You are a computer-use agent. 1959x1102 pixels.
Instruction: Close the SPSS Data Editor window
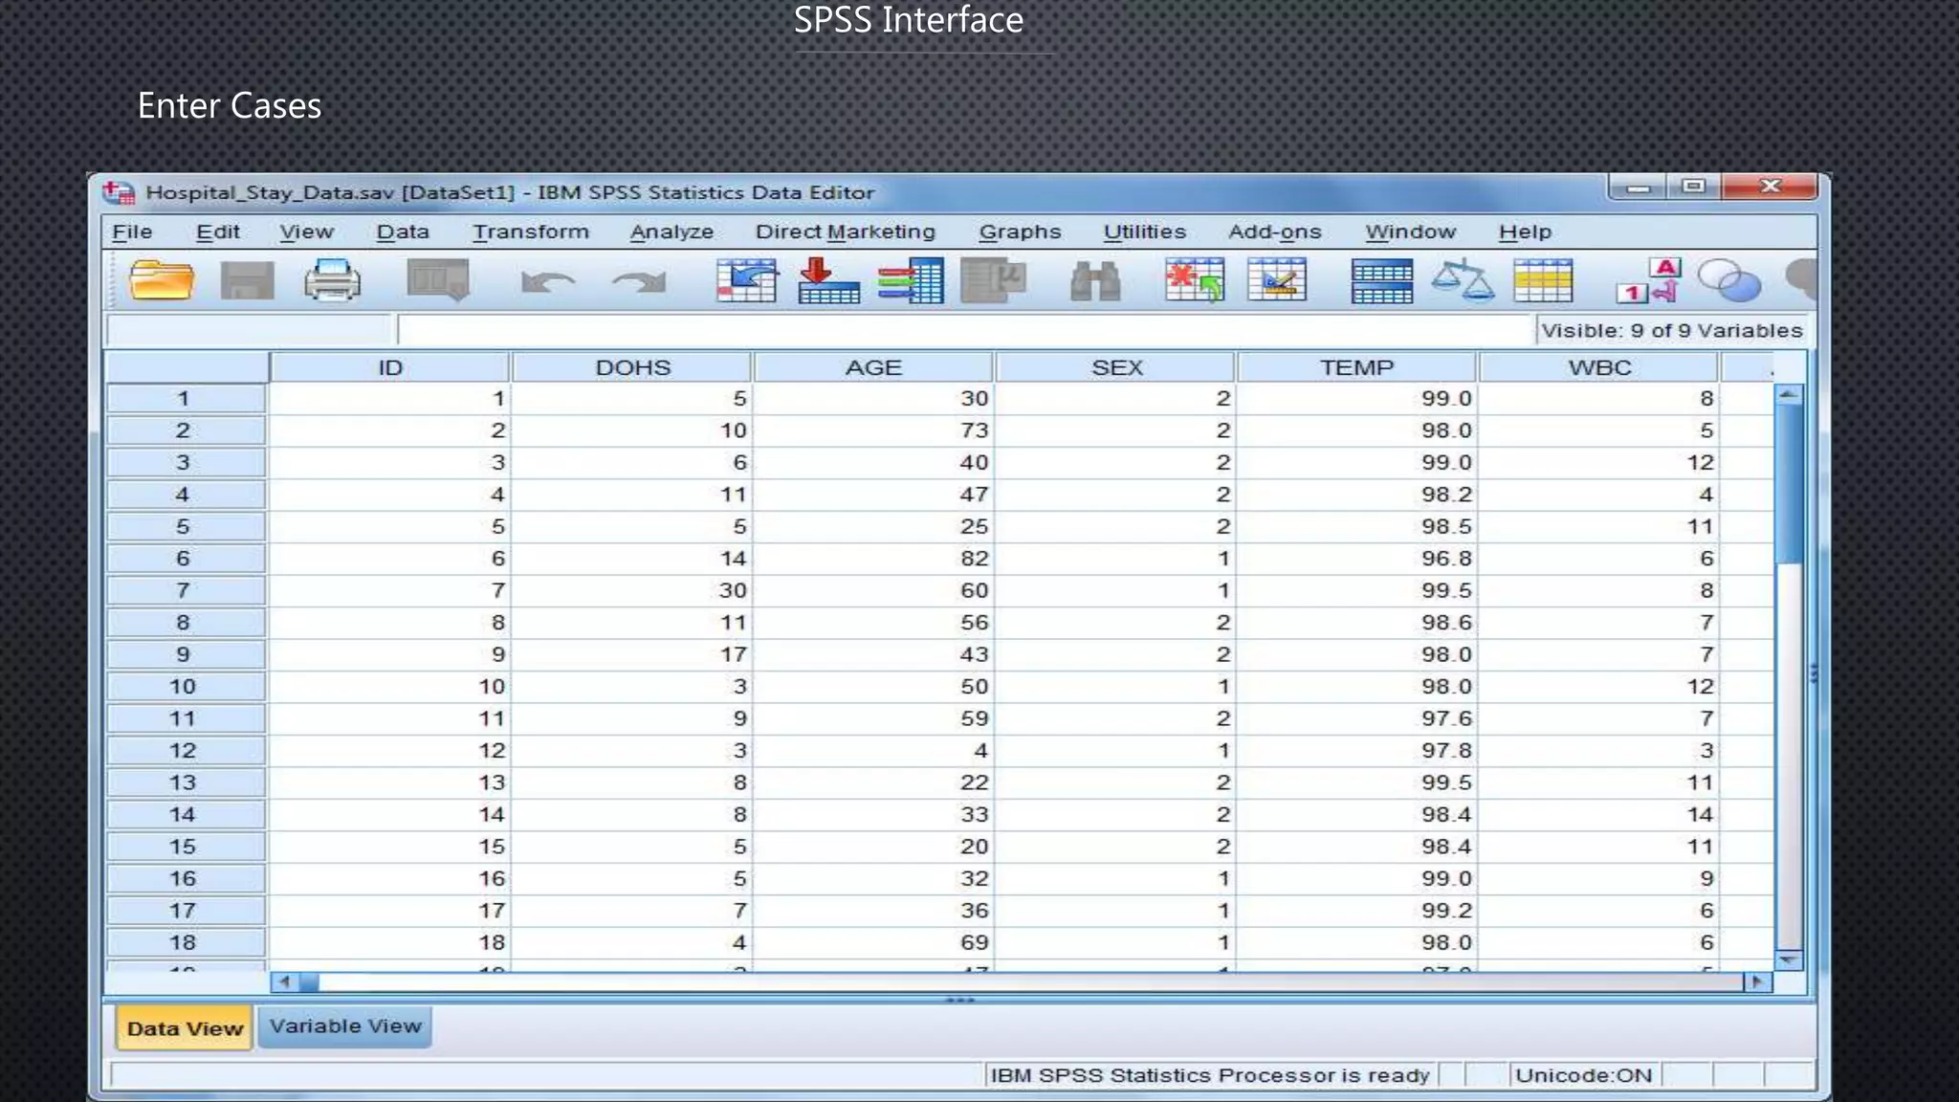click(1770, 187)
